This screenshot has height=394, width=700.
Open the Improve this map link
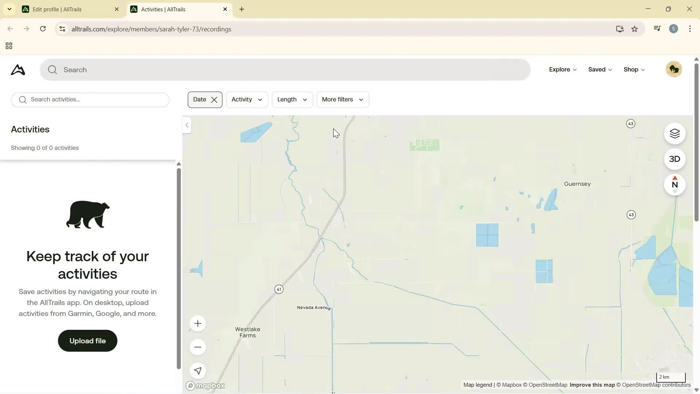click(x=592, y=385)
